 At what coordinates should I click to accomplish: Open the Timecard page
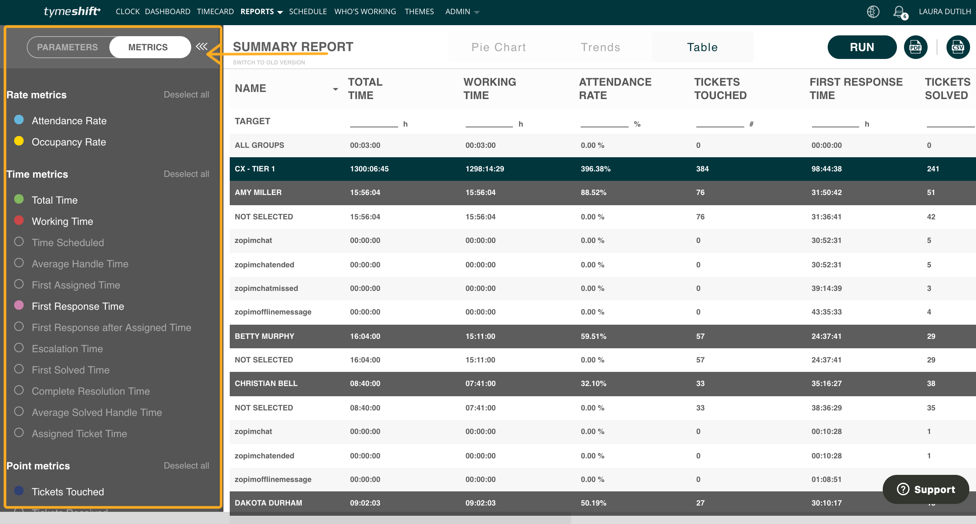215,12
